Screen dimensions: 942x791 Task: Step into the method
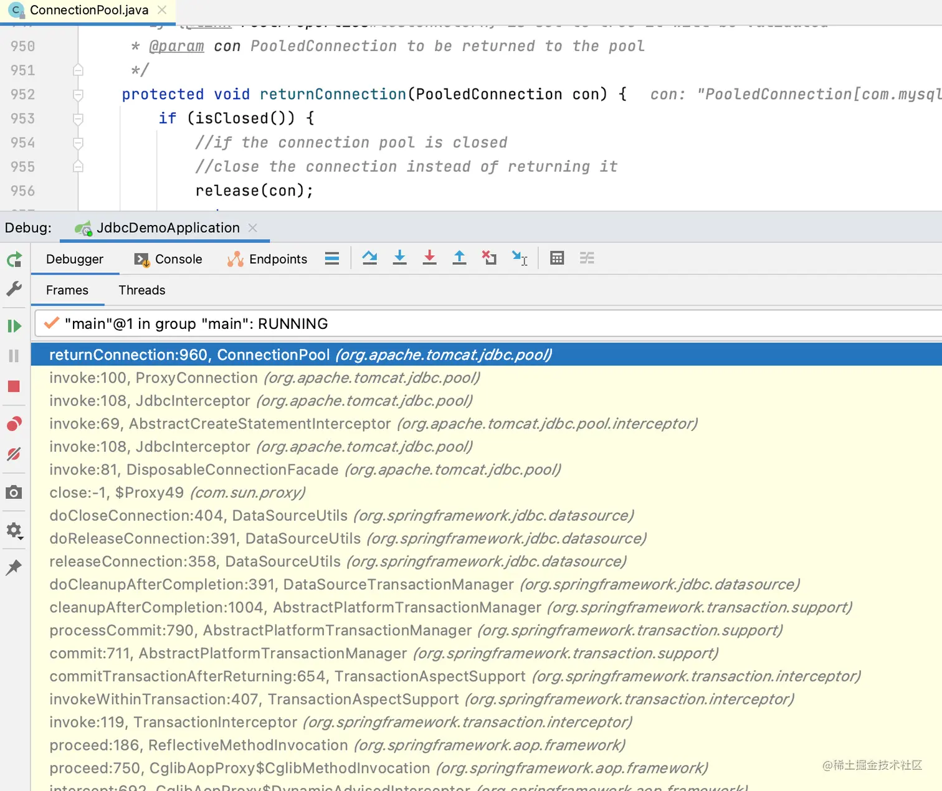click(400, 258)
